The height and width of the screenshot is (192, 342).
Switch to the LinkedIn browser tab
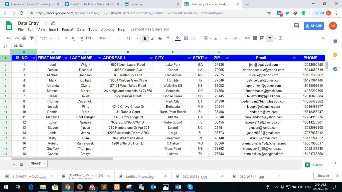click(152, 4)
